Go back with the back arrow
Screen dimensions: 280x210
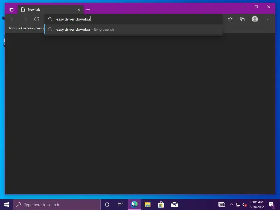click(x=13, y=19)
